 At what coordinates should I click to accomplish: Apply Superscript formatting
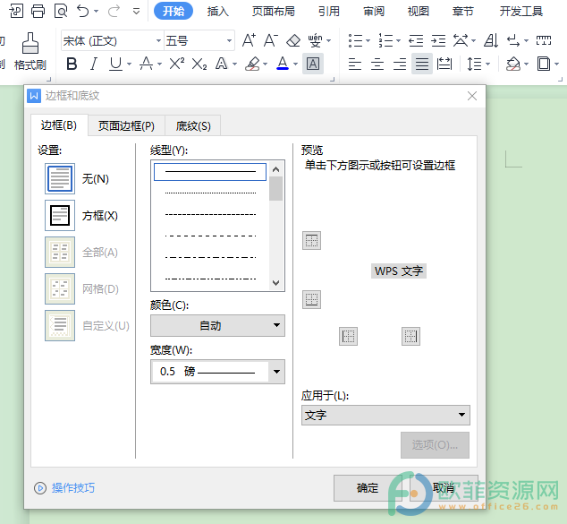click(177, 64)
